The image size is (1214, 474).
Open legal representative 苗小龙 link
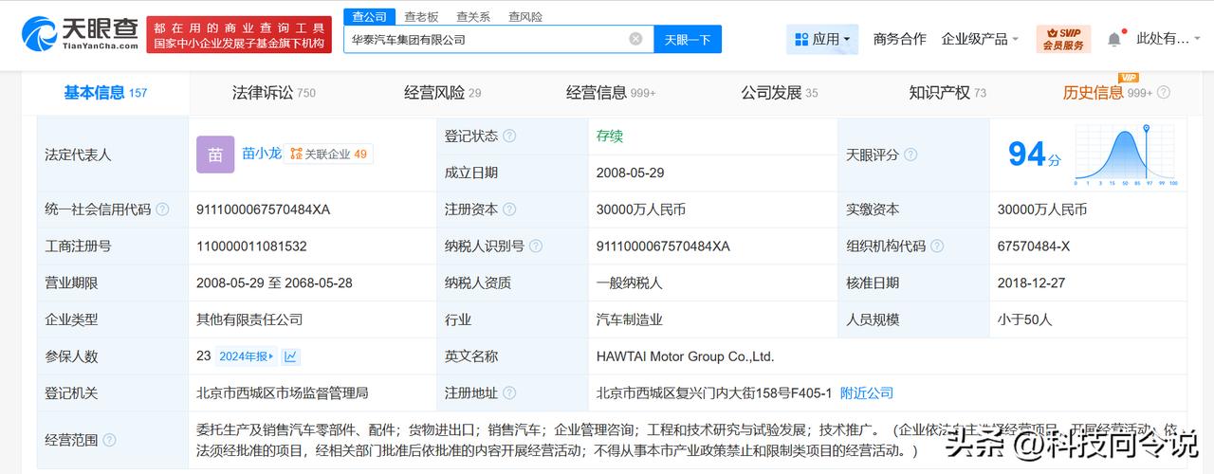[x=262, y=154]
